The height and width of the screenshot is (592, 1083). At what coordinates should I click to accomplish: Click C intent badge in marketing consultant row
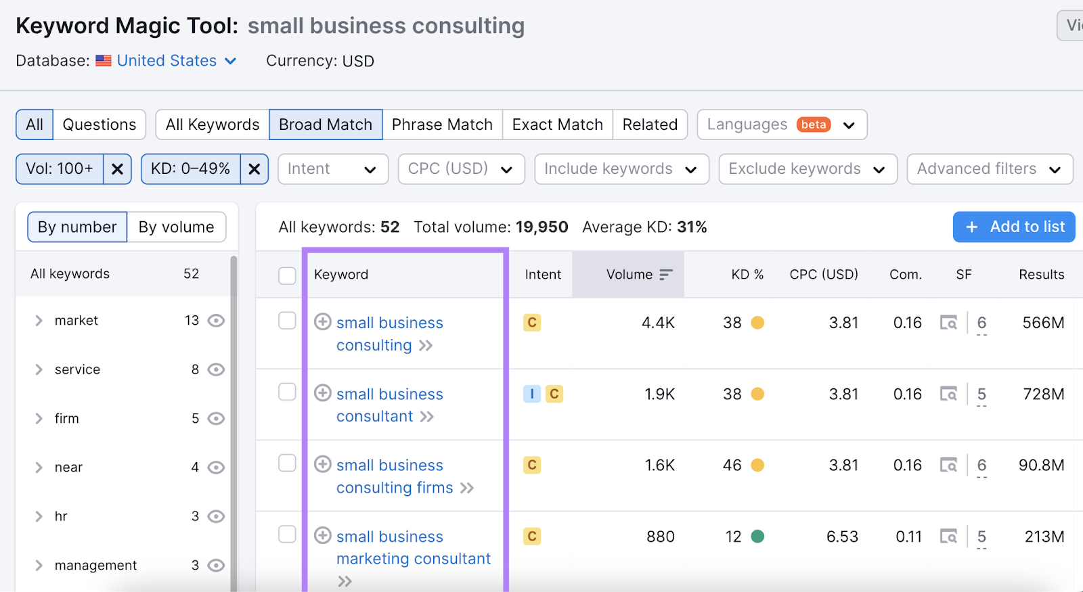click(x=532, y=537)
